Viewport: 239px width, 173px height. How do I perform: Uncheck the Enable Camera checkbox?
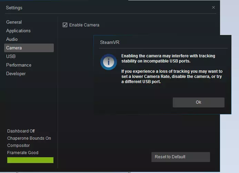point(65,25)
